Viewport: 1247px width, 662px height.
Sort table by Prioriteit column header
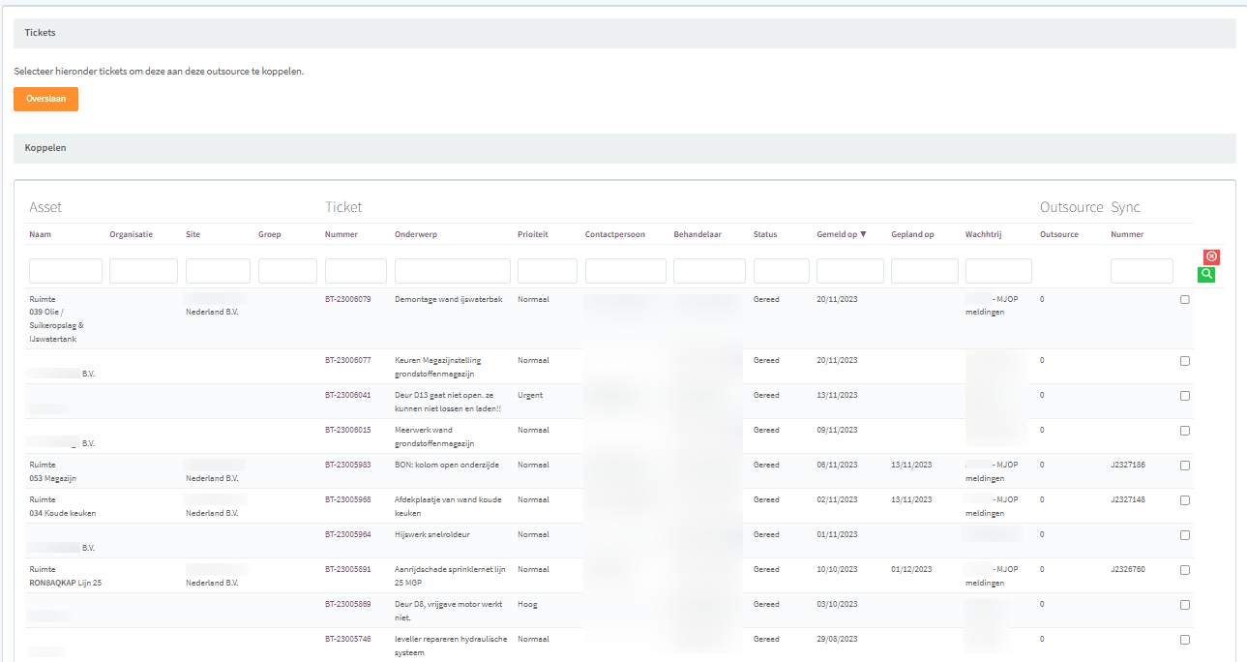tap(532, 234)
